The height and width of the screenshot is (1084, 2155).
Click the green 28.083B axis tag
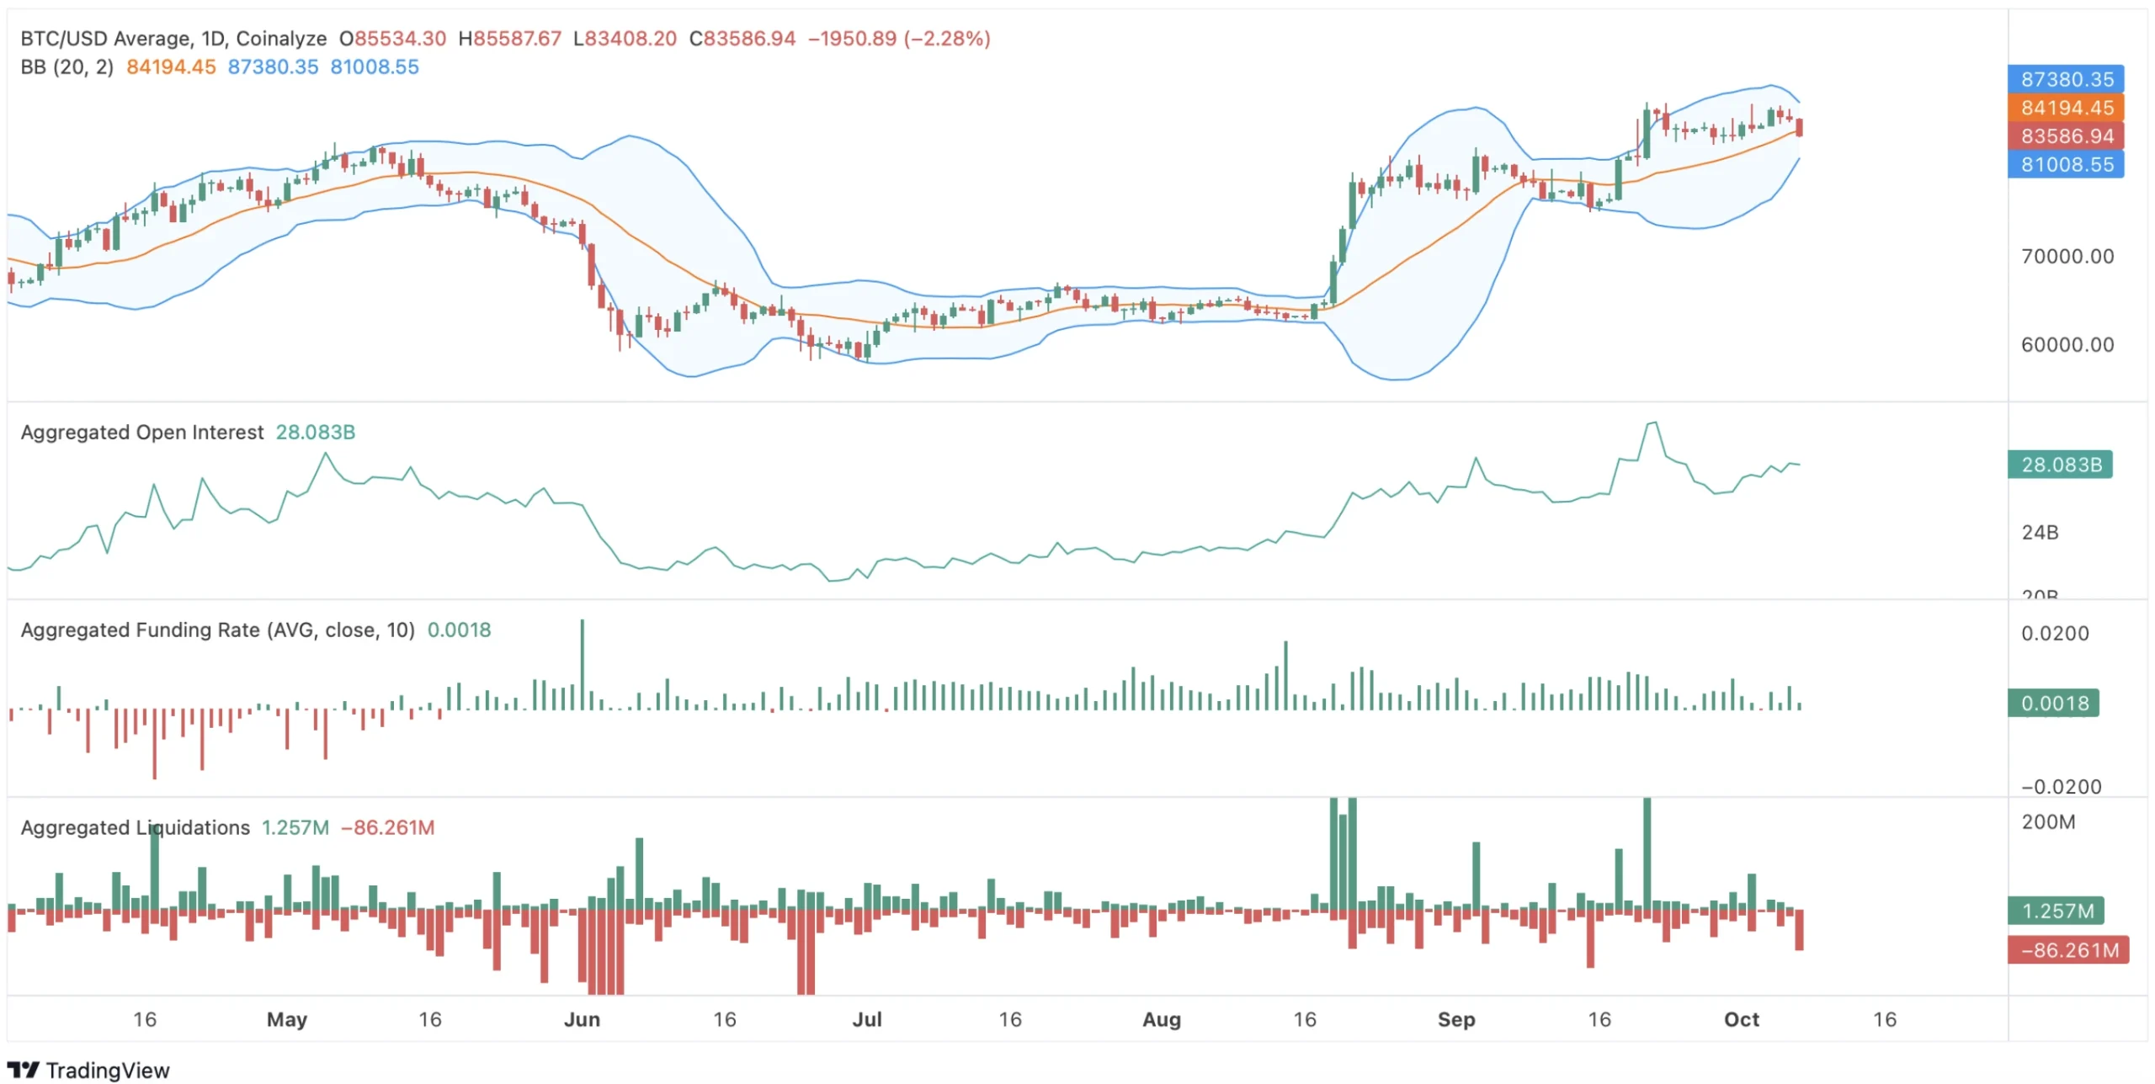click(x=2060, y=465)
